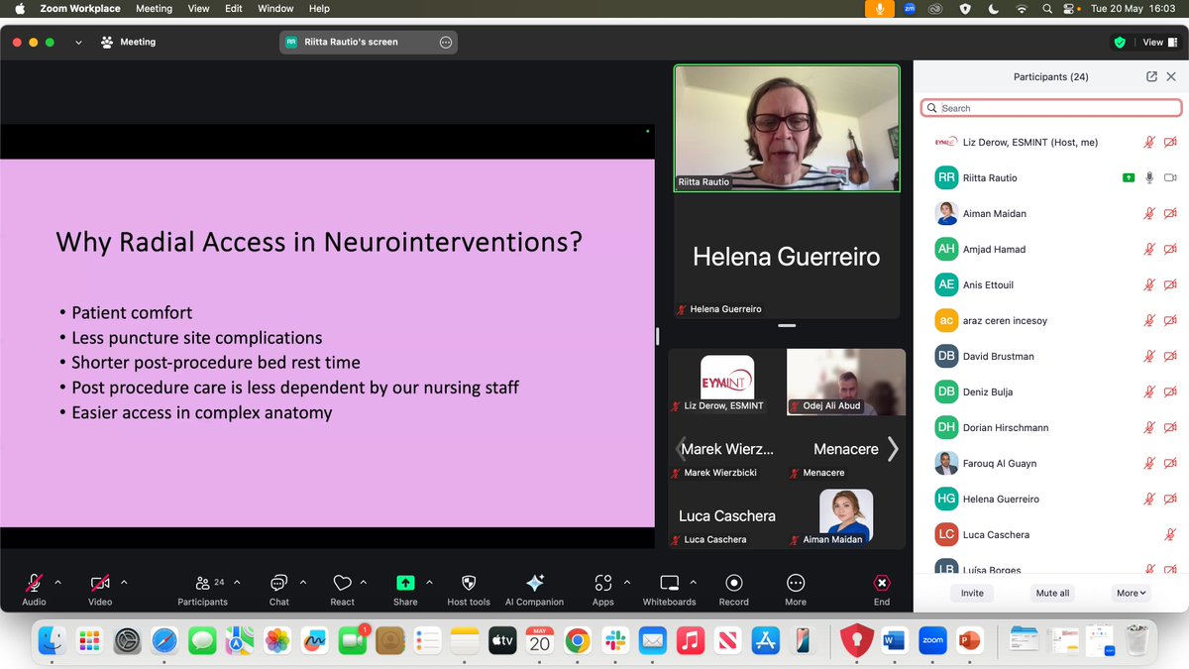Open the Edit menu in menu bar
This screenshot has height=669, width=1189.
[234, 8]
